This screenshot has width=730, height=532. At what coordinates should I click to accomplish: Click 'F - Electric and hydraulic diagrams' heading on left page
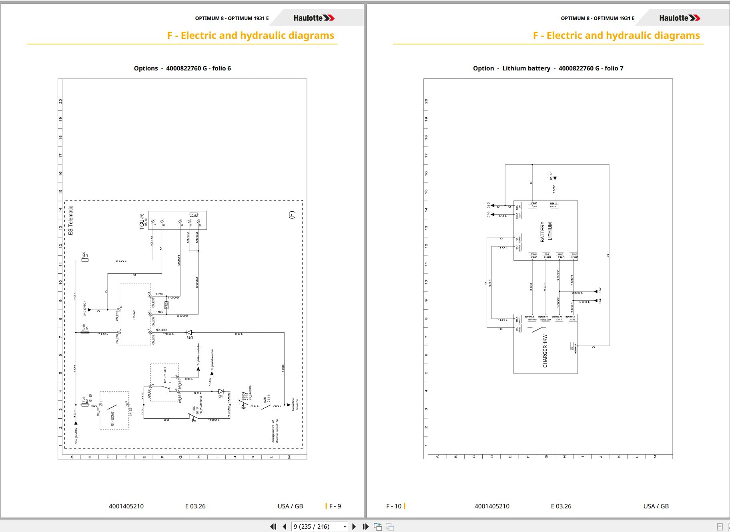click(x=251, y=36)
